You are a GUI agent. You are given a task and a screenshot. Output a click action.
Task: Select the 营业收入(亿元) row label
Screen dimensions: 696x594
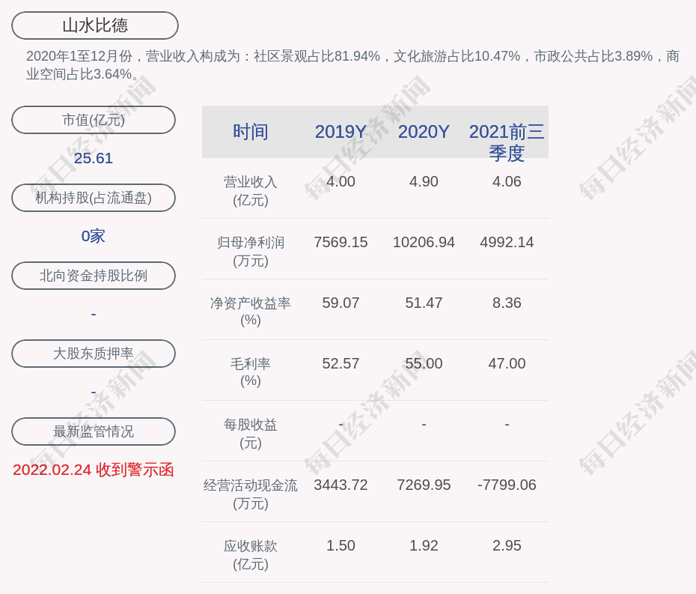click(x=251, y=191)
